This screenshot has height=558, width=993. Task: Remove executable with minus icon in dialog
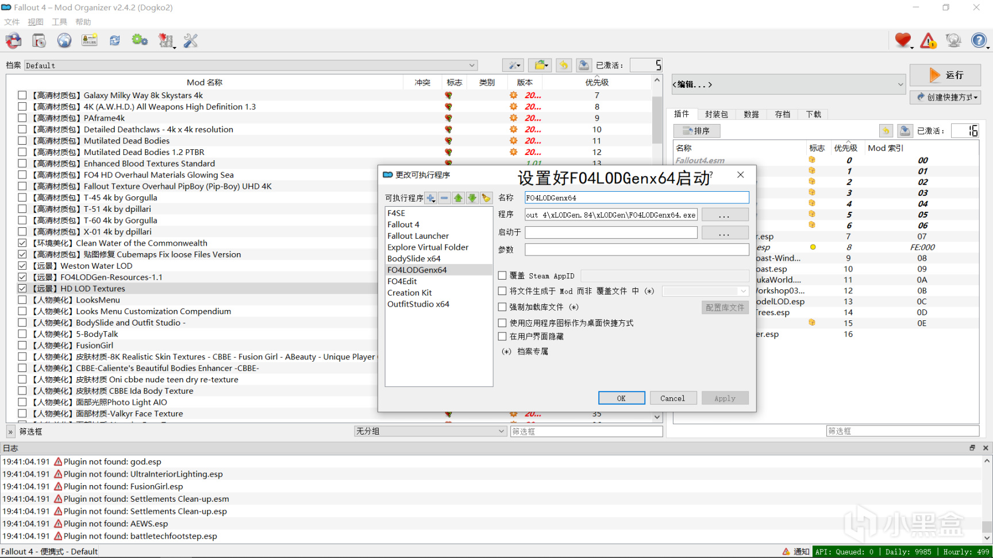[x=444, y=198]
